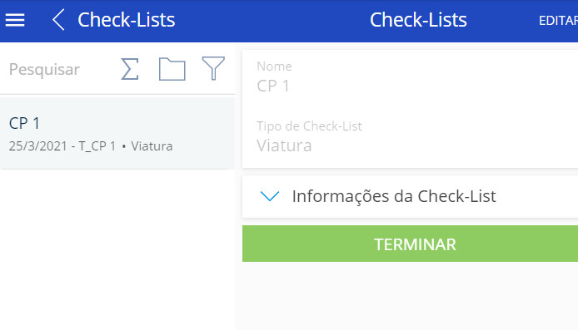
Task: Open the sigma summary totals icon
Action: point(130,69)
